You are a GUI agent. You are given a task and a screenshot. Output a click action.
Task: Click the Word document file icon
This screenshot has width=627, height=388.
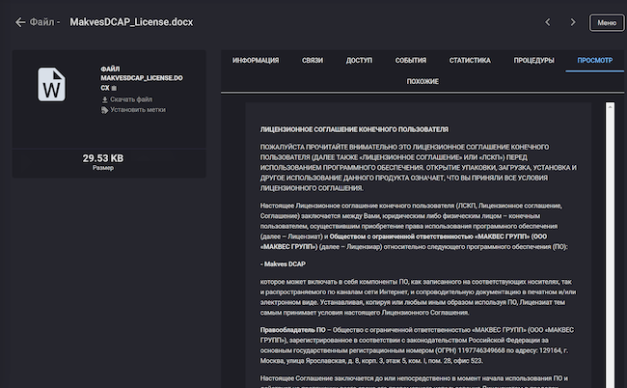click(51, 84)
